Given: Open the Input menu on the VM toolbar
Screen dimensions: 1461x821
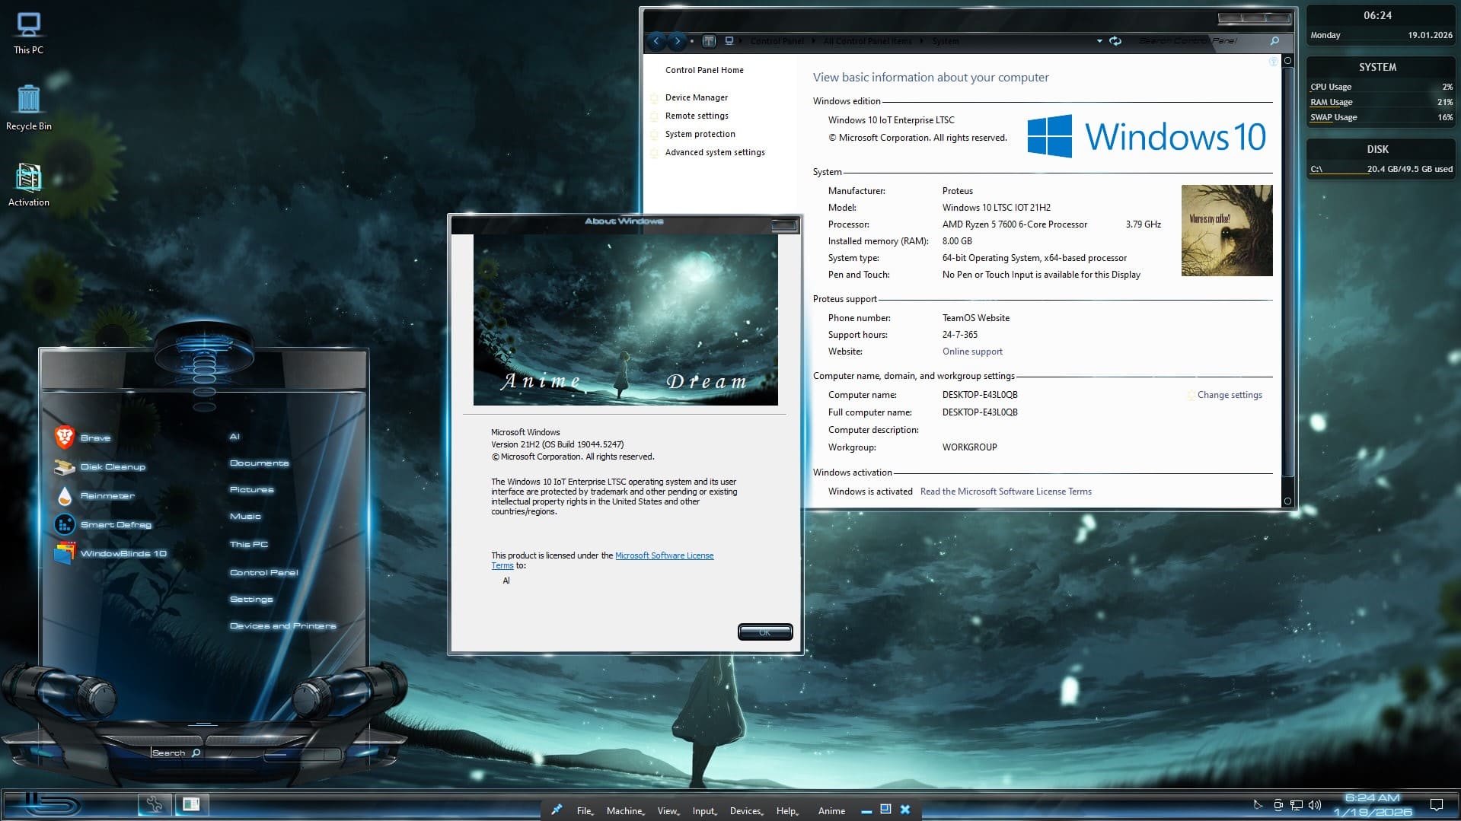Looking at the screenshot, I should click(x=704, y=811).
